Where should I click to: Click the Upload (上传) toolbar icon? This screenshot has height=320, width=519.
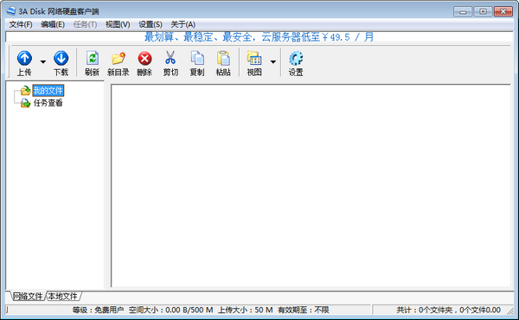(x=24, y=62)
